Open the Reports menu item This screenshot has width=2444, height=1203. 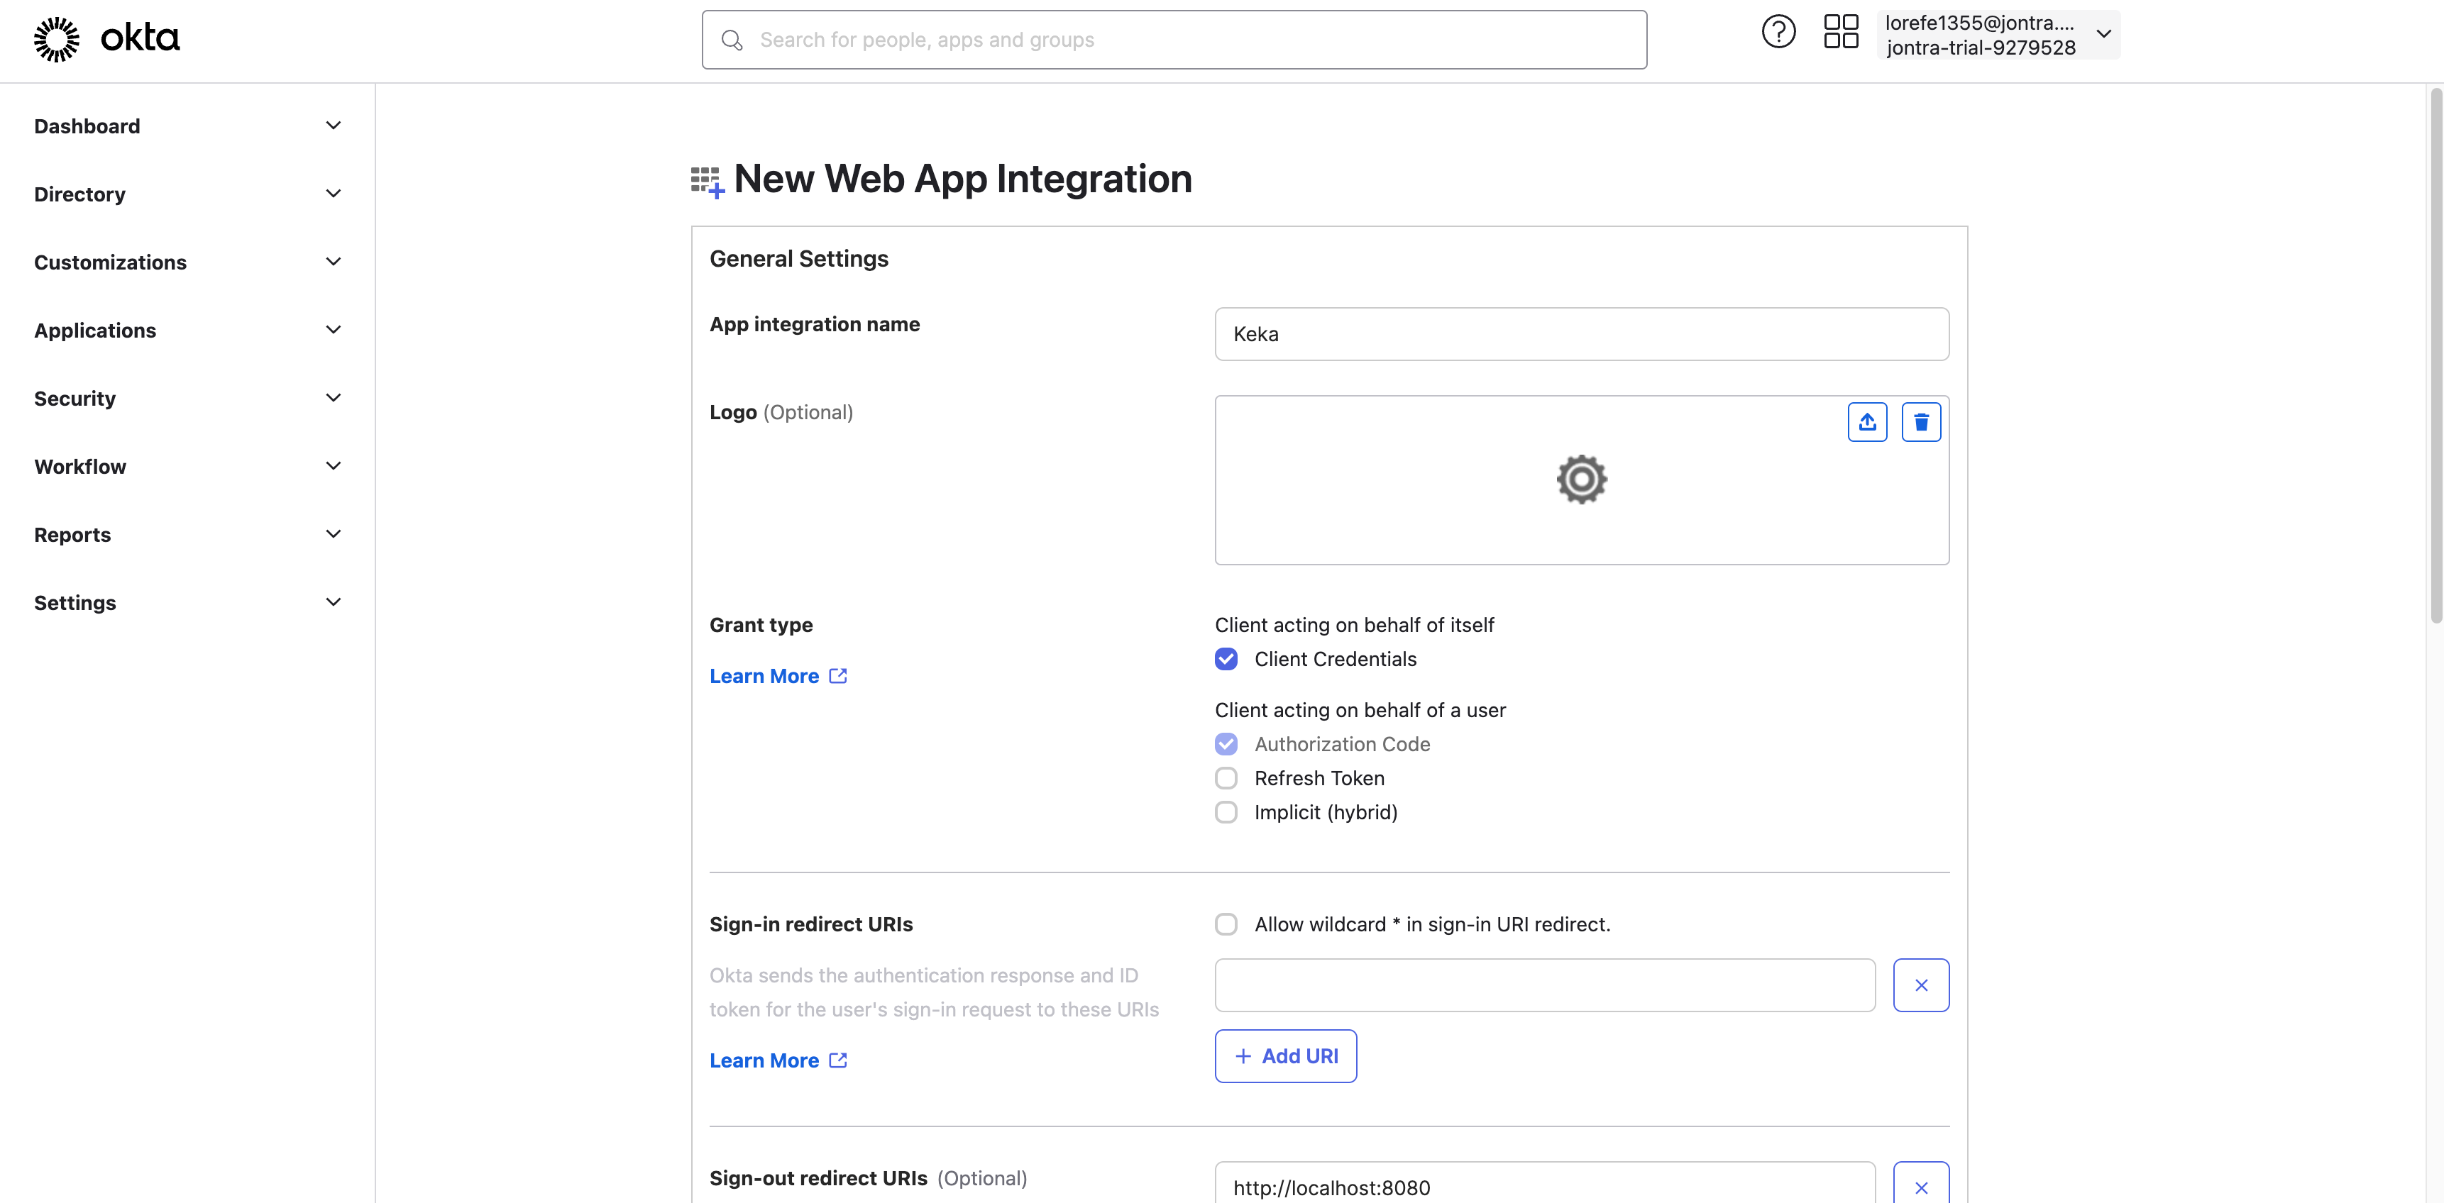72,535
